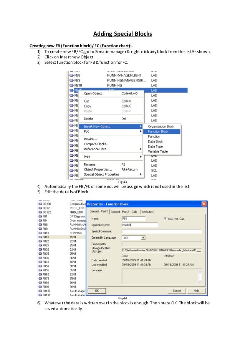The image size is (245, 347).
Task: Expand the Print submenu arrow
Action: pos(141,156)
